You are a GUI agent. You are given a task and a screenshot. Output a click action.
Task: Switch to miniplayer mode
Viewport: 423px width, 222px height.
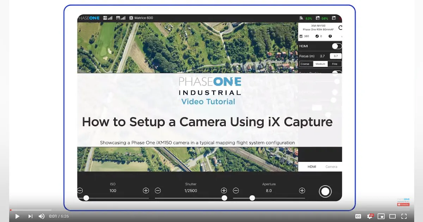(381, 216)
